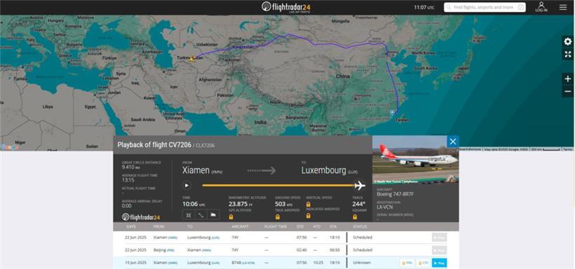Focus the Find flights search field
The height and width of the screenshot is (269, 575).
[x=485, y=7]
